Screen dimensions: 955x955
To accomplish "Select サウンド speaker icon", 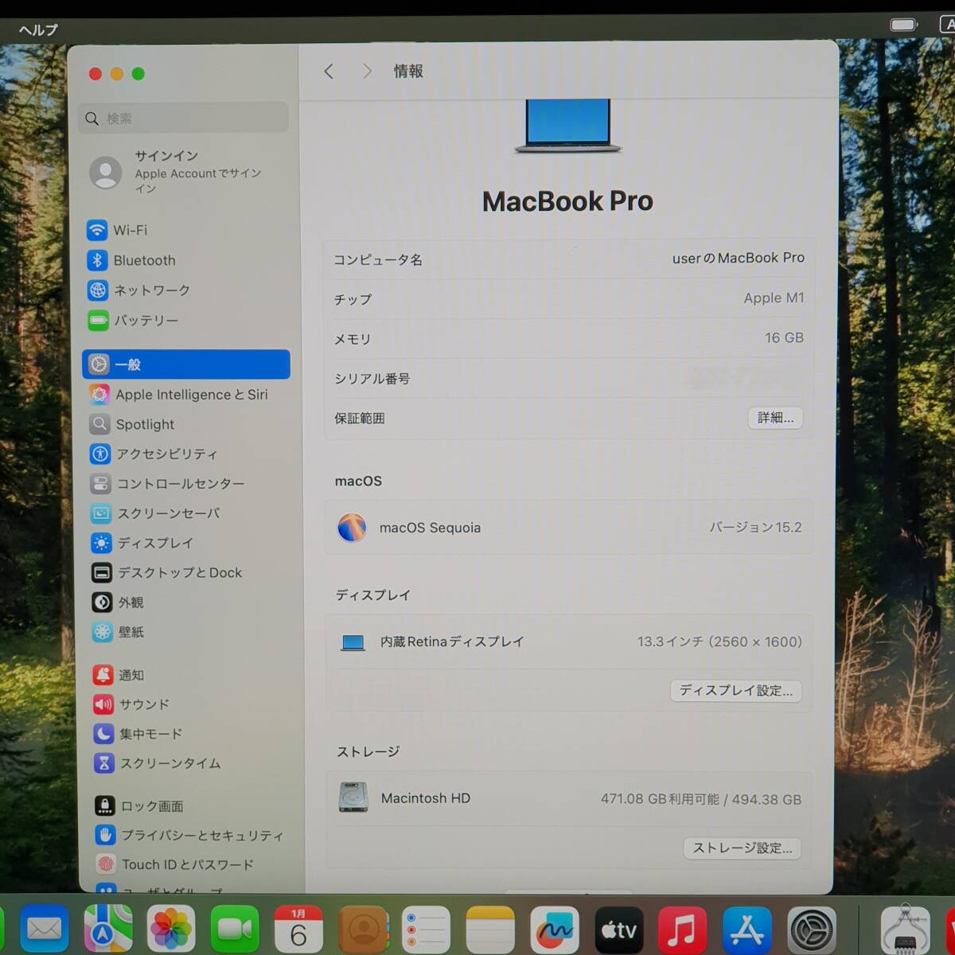I will click(103, 704).
